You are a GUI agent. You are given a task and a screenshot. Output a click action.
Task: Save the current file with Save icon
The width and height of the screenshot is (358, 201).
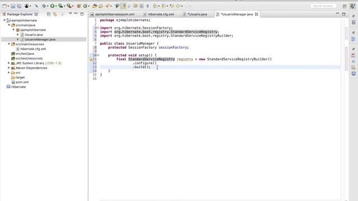tap(13, 6)
